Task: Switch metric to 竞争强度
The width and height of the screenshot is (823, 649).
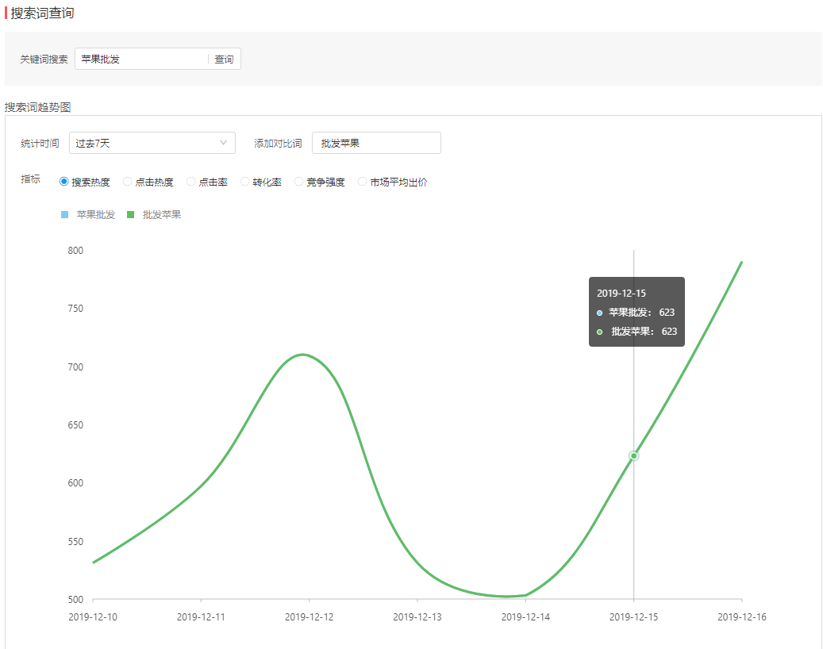Action: [298, 182]
